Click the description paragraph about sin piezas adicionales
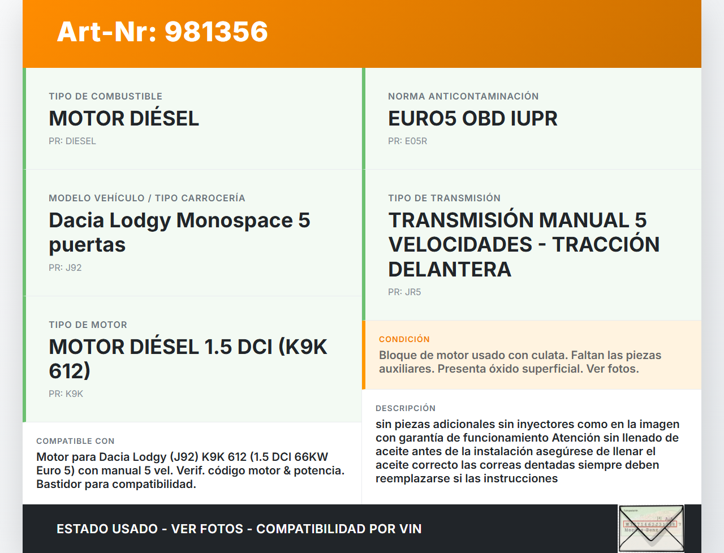724x553 pixels. click(527, 451)
